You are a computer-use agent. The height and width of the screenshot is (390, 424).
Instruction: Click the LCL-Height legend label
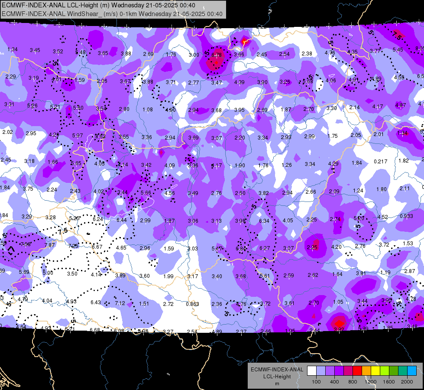[277, 377]
